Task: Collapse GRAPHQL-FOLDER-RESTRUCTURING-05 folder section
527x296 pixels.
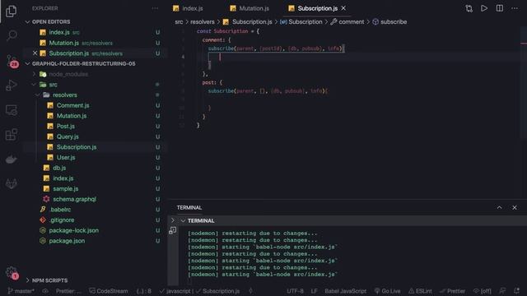Action: click(x=27, y=64)
